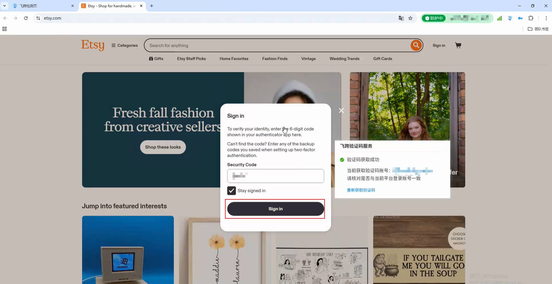Screen dimensions: 552x284
Task: Reload the Etsy page
Action: [26, 18]
